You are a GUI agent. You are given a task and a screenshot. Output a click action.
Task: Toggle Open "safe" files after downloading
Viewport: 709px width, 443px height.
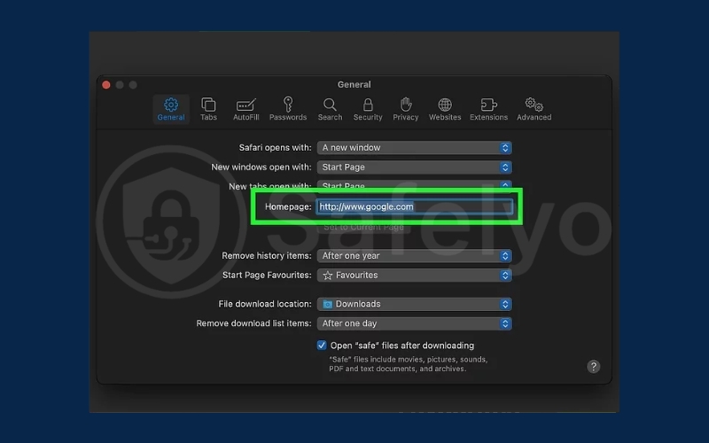pyautogui.click(x=322, y=346)
